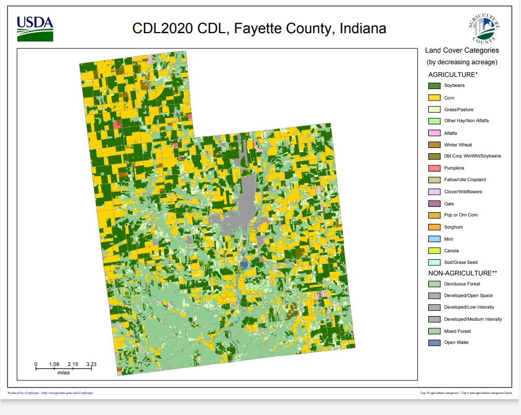Click the Winter Wheat brown swatch
The image size is (521, 415).
click(434, 145)
